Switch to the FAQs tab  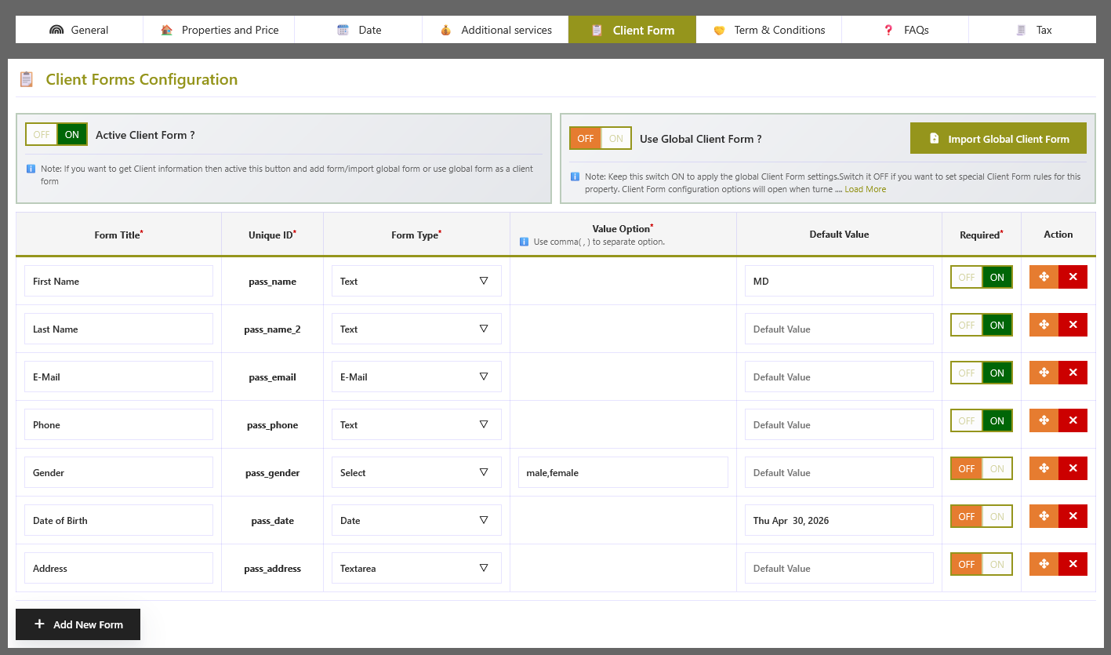click(906, 30)
